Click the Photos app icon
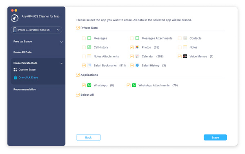This screenshot has height=154, width=245. 137,47
